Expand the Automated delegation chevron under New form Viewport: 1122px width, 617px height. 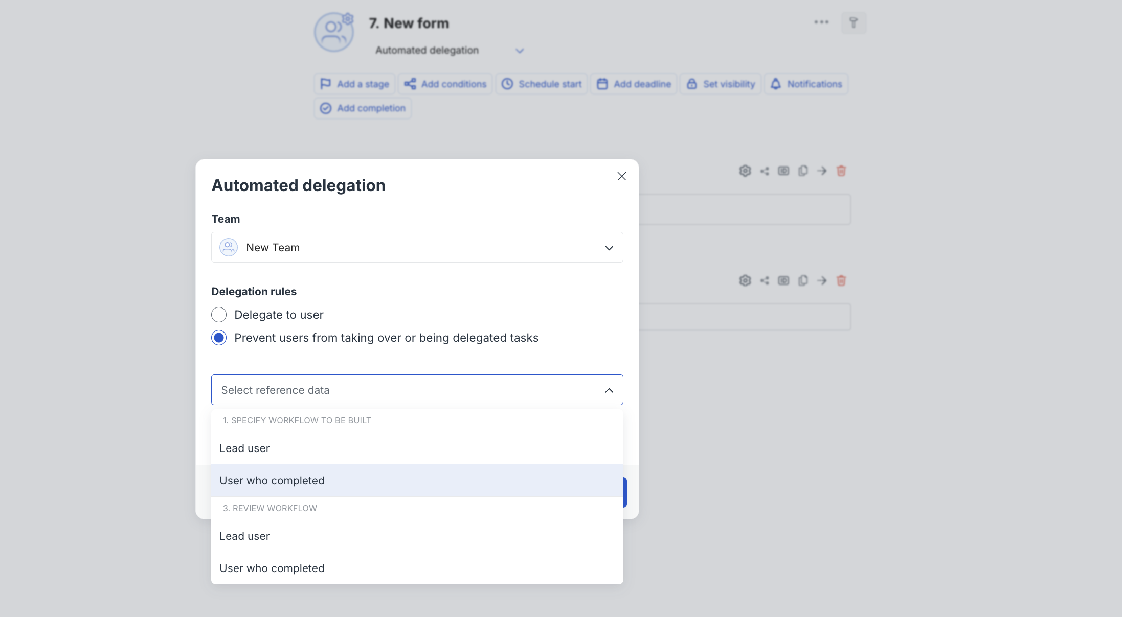click(x=519, y=51)
